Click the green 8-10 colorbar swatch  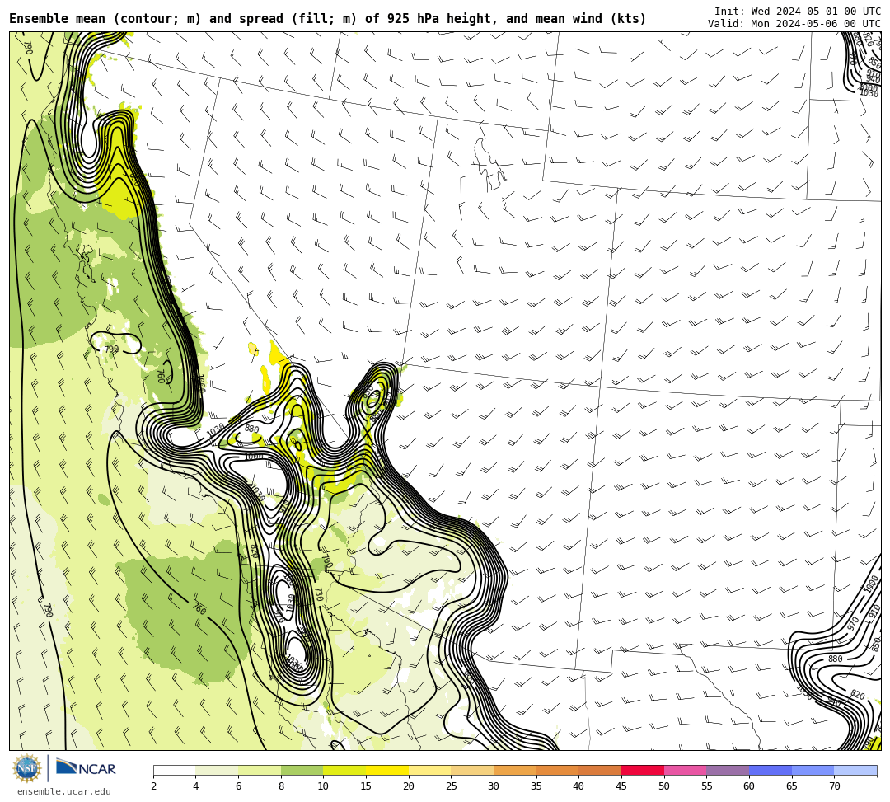[302, 770]
